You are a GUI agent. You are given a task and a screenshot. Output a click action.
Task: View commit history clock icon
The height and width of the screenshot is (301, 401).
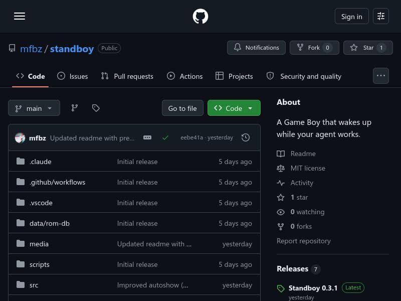pyautogui.click(x=246, y=137)
